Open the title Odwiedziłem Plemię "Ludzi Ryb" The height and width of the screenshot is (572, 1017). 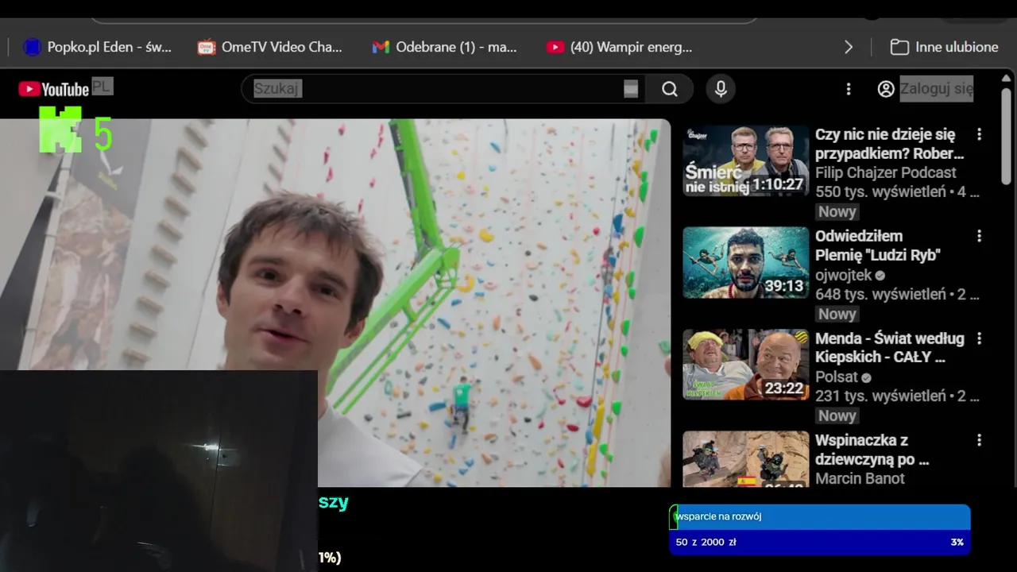(878, 245)
